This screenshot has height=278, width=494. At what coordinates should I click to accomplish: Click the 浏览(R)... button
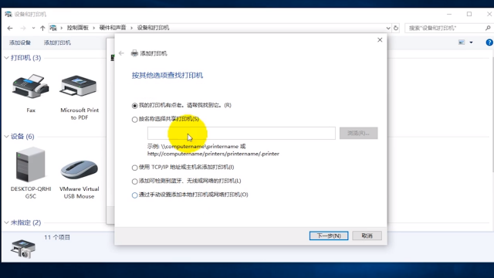click(x=358, y=133)
